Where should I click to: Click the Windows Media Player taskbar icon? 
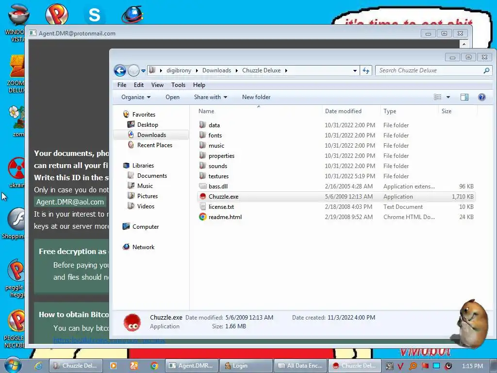113,366
